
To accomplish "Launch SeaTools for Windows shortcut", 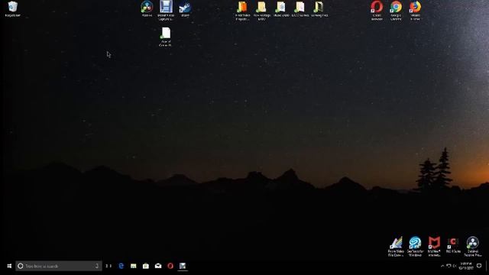I will [x=415, y=247].
